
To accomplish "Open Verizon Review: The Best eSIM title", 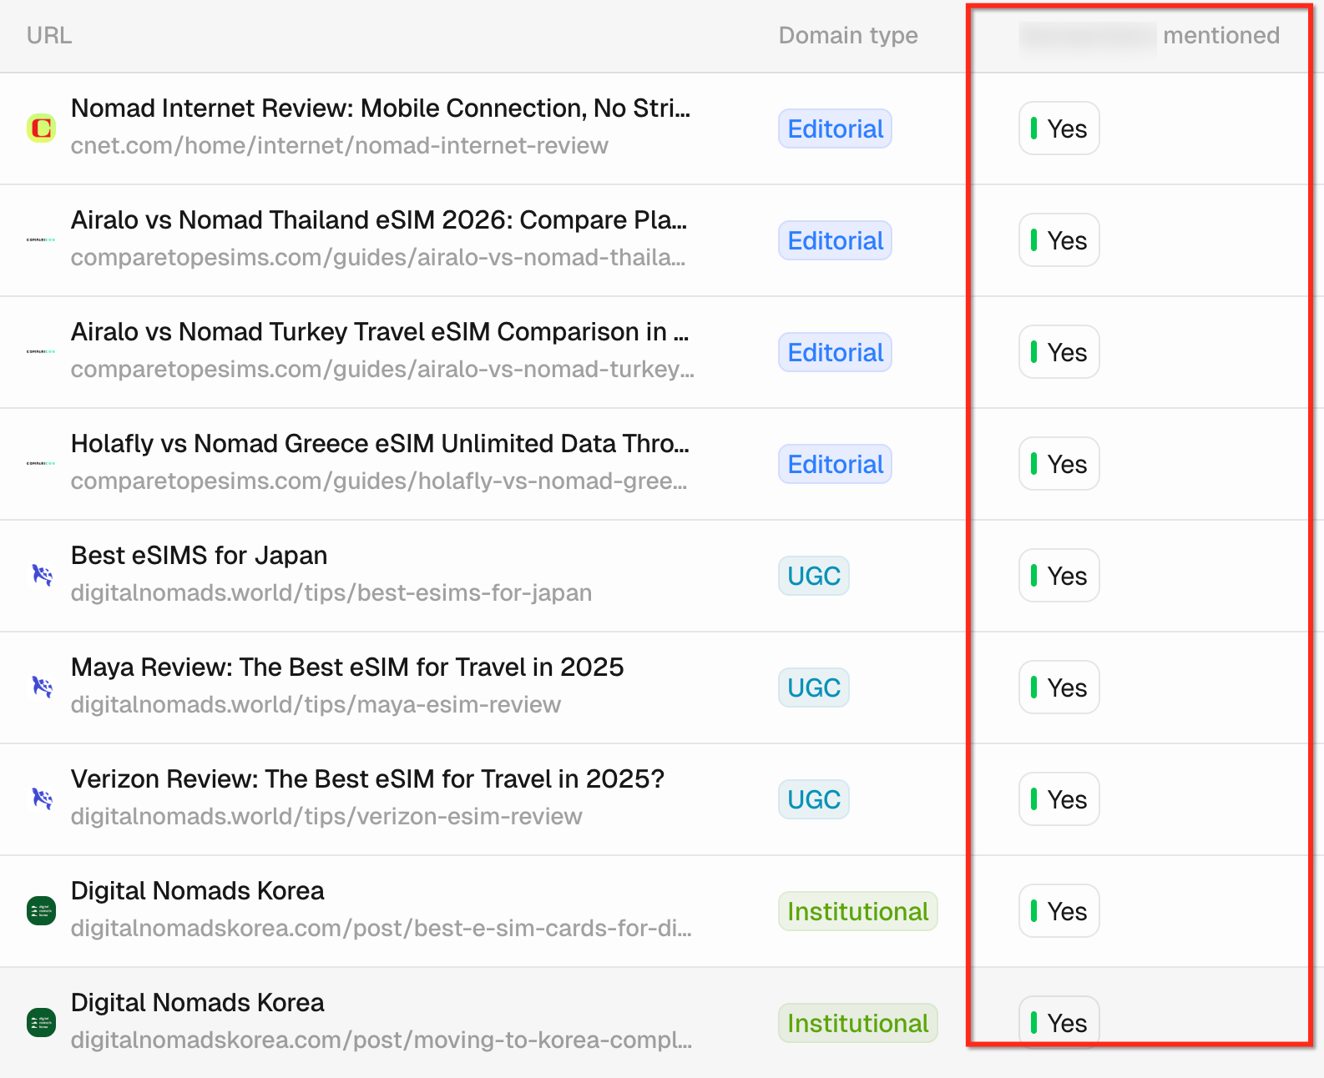I will [x=367, y=779].
